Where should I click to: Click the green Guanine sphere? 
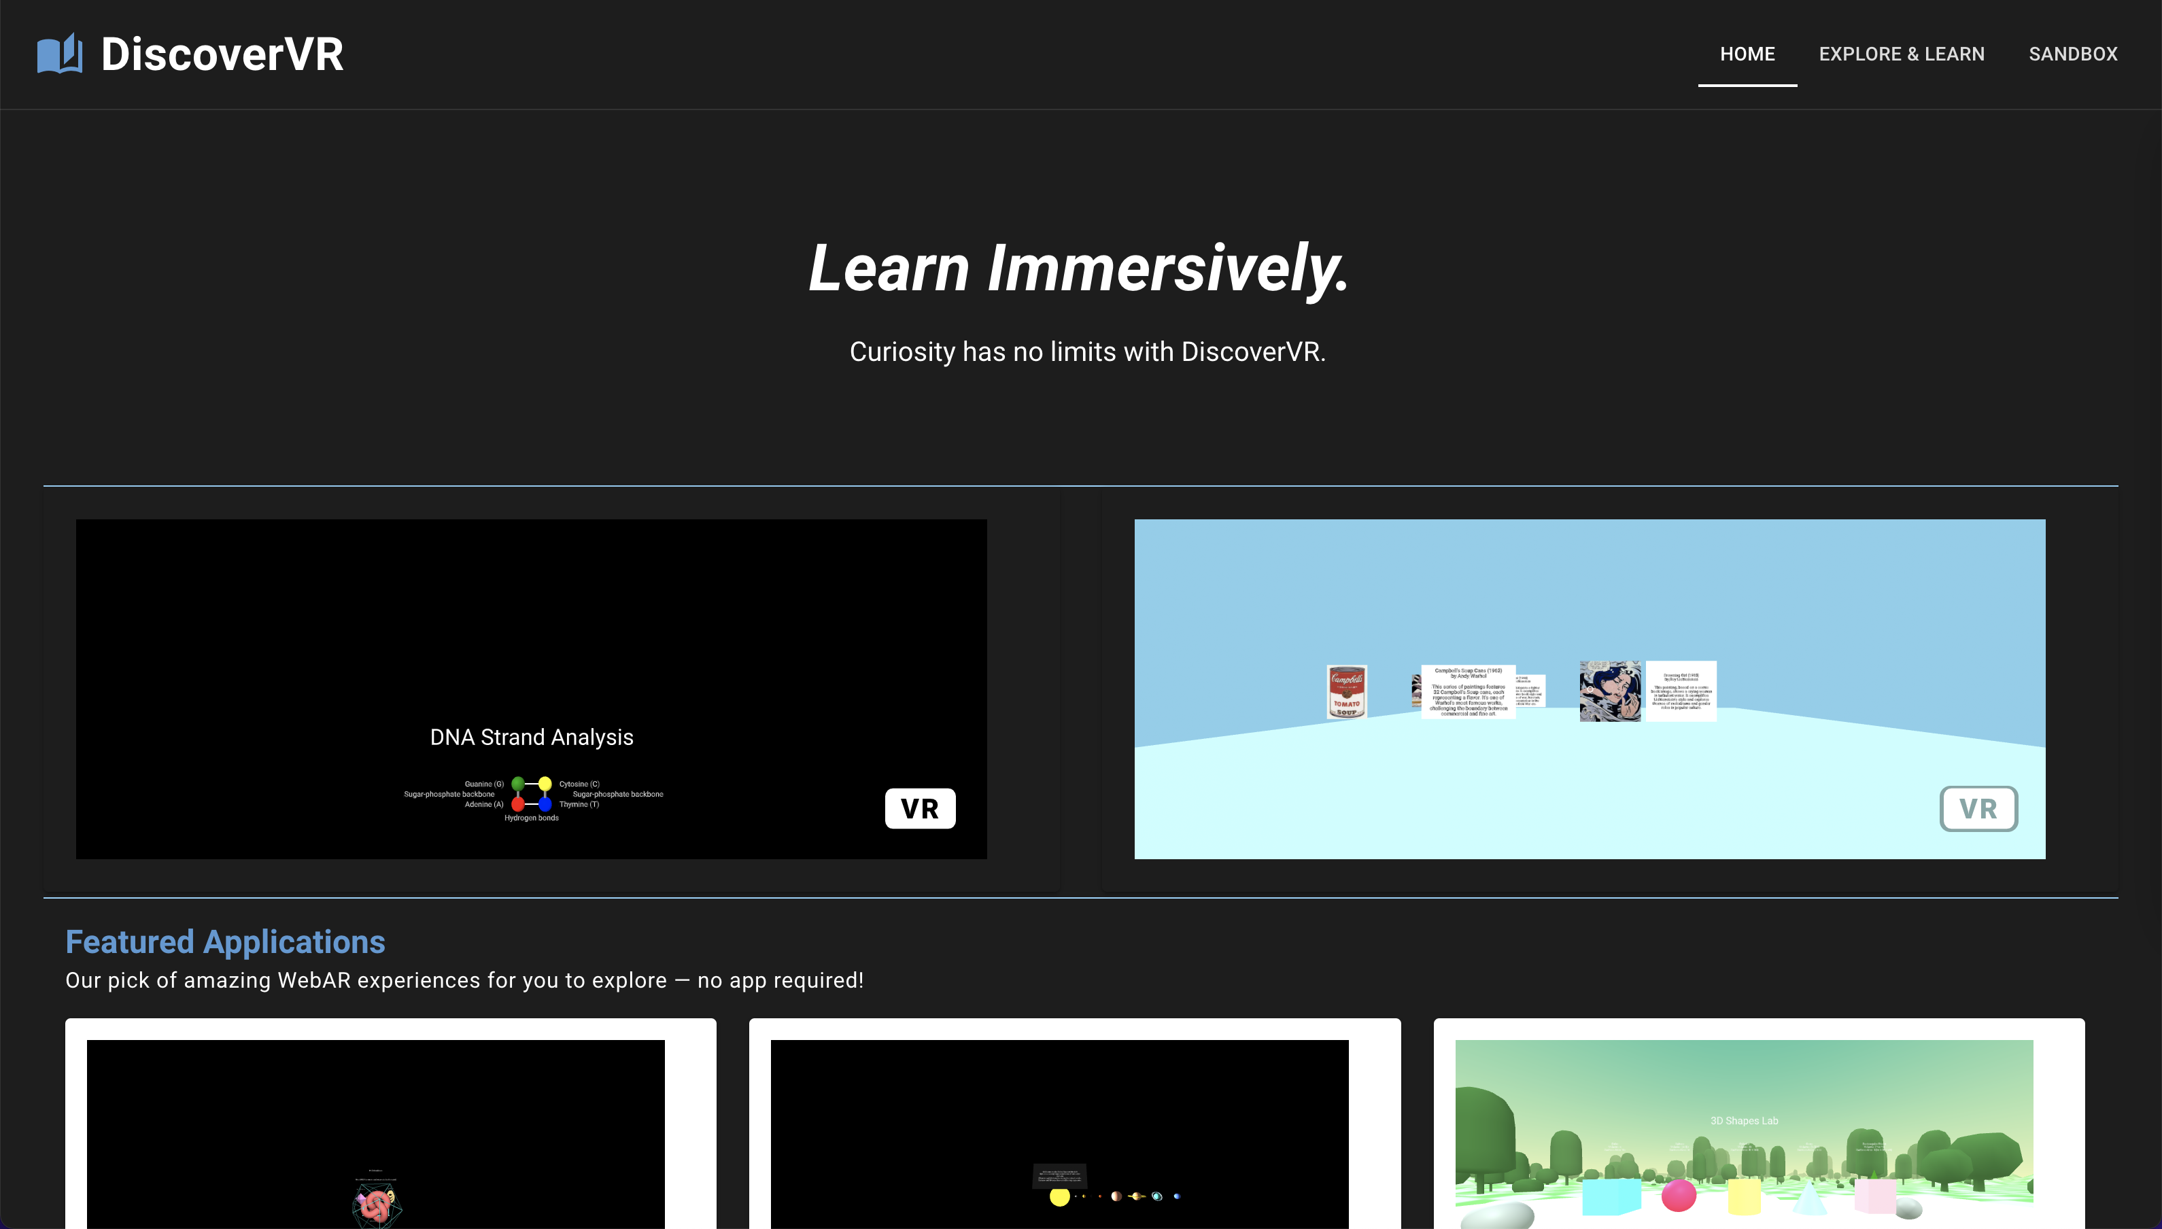(518, 784)
